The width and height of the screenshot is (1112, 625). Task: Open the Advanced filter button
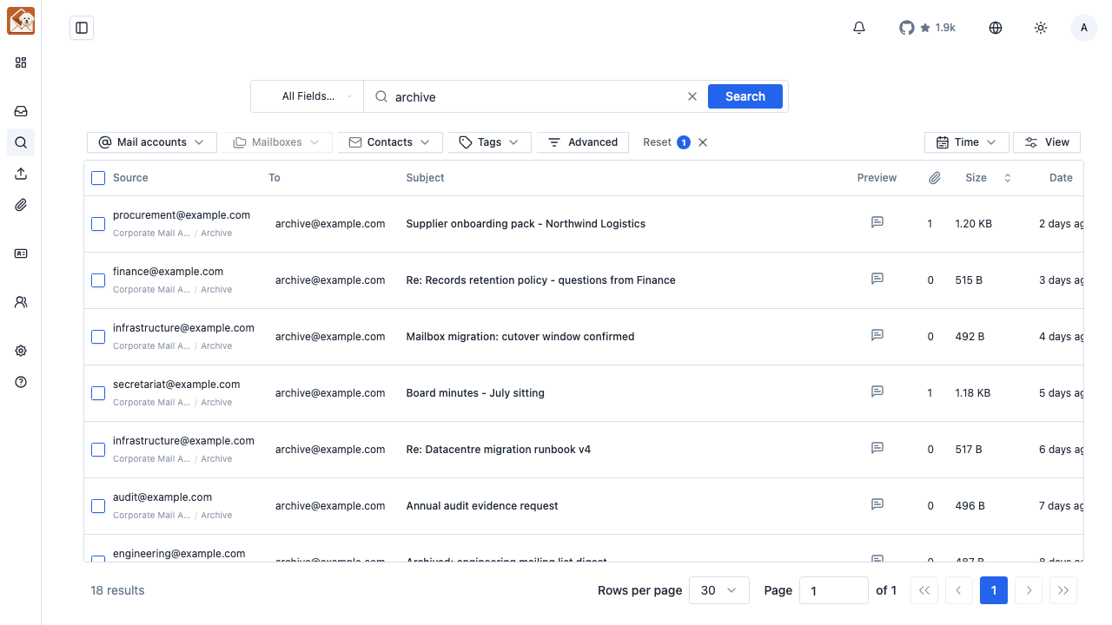click(x=583, y=142)
